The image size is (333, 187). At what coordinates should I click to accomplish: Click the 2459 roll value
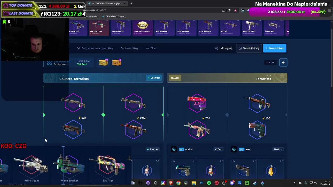click(142, 118)
